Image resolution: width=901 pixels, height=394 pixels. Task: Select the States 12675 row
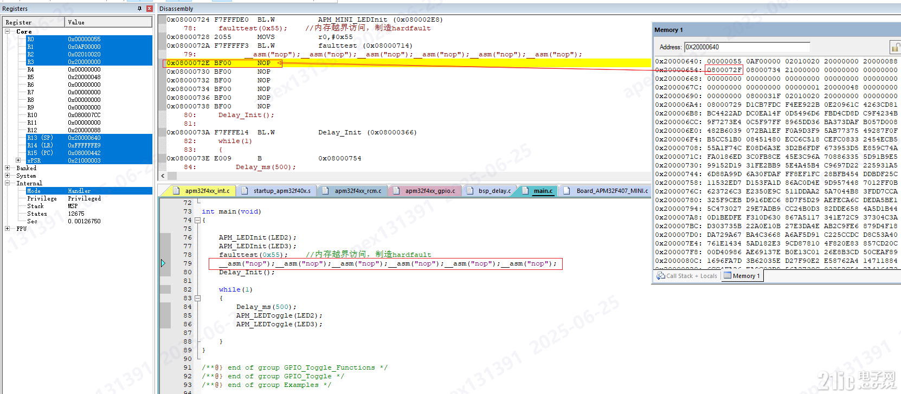[89, 214]
